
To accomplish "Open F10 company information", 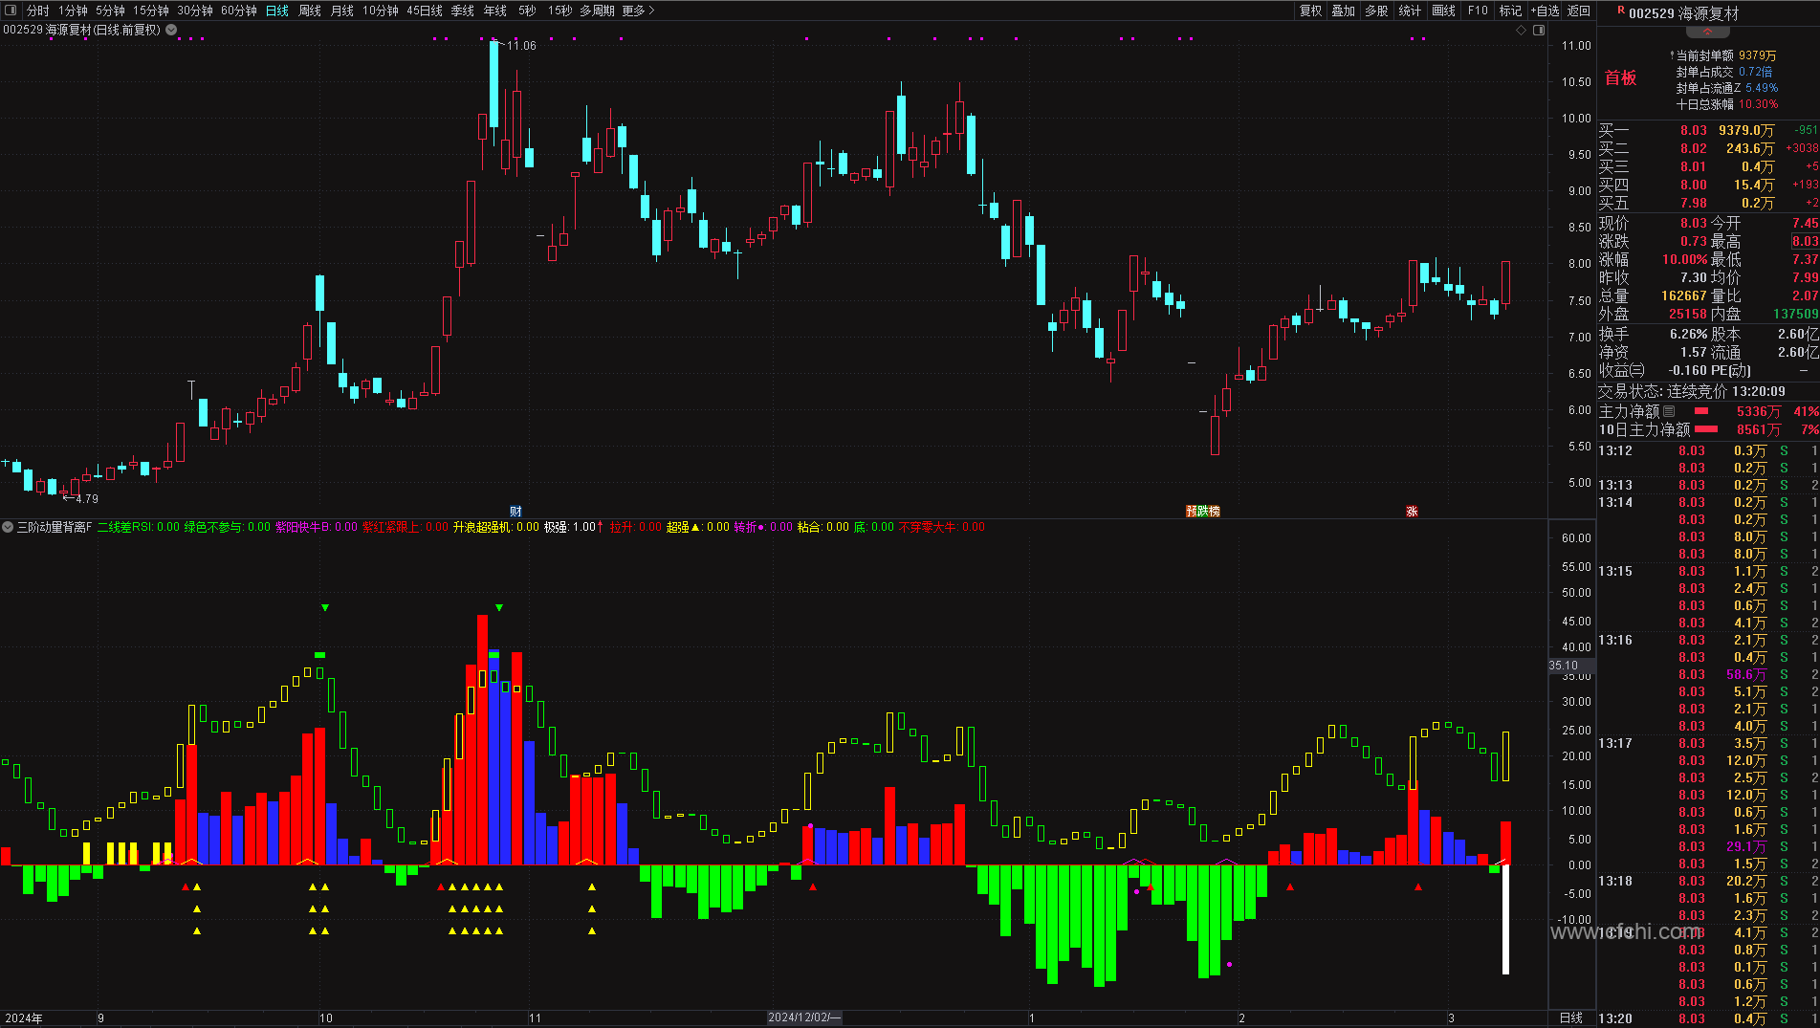I will point(1478,11).
